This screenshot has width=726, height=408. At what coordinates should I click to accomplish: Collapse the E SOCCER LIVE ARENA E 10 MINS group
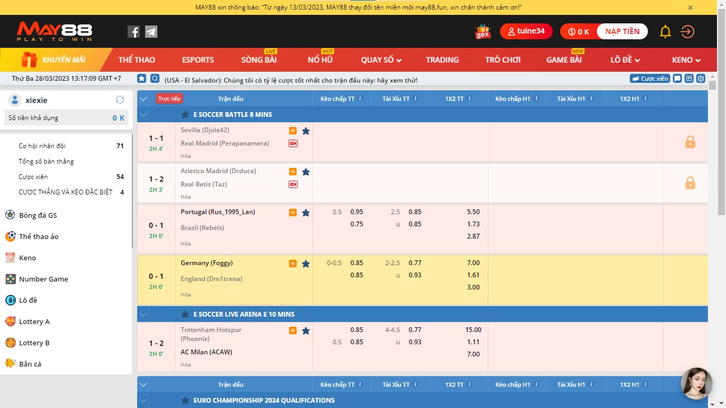[143, 314]
